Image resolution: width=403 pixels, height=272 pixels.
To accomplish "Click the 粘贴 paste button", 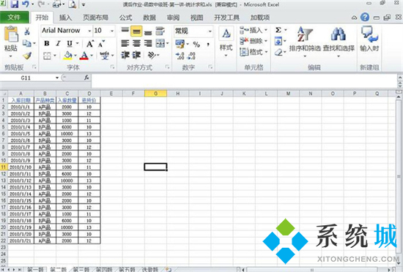I will [x=11, y=41].
